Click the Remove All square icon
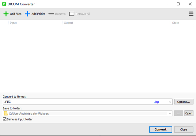This screenshot has width=196, height=136. pyautogui.click(x=72, y=14)
